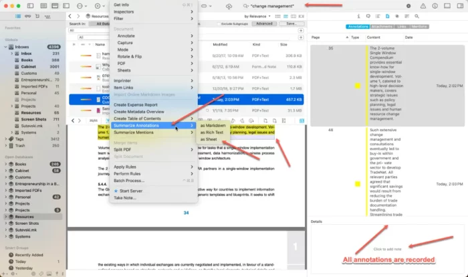This screenshot has width=468, height=277.
Task: Select the page 48 annotation row
Action: pos(387,171)
